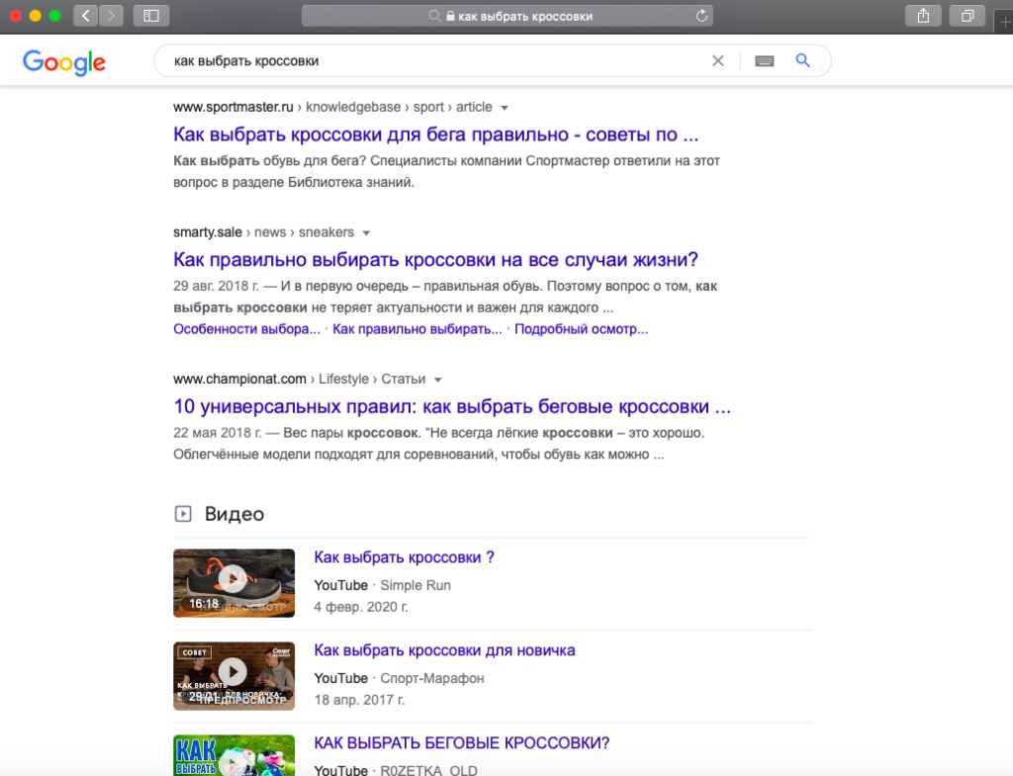
Task: Go forward using Safari forward arrow
Action: point(111,16)
